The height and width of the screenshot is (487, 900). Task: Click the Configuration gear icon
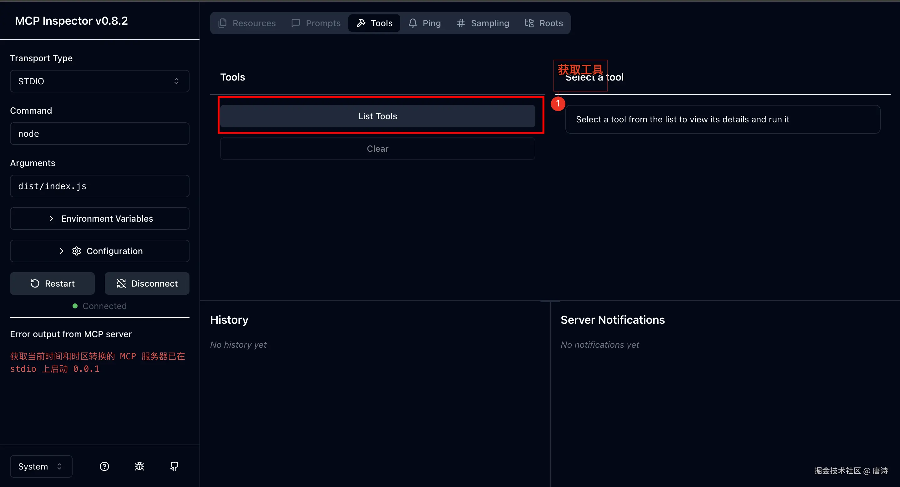pyautogui.click(x=77, y=251)
